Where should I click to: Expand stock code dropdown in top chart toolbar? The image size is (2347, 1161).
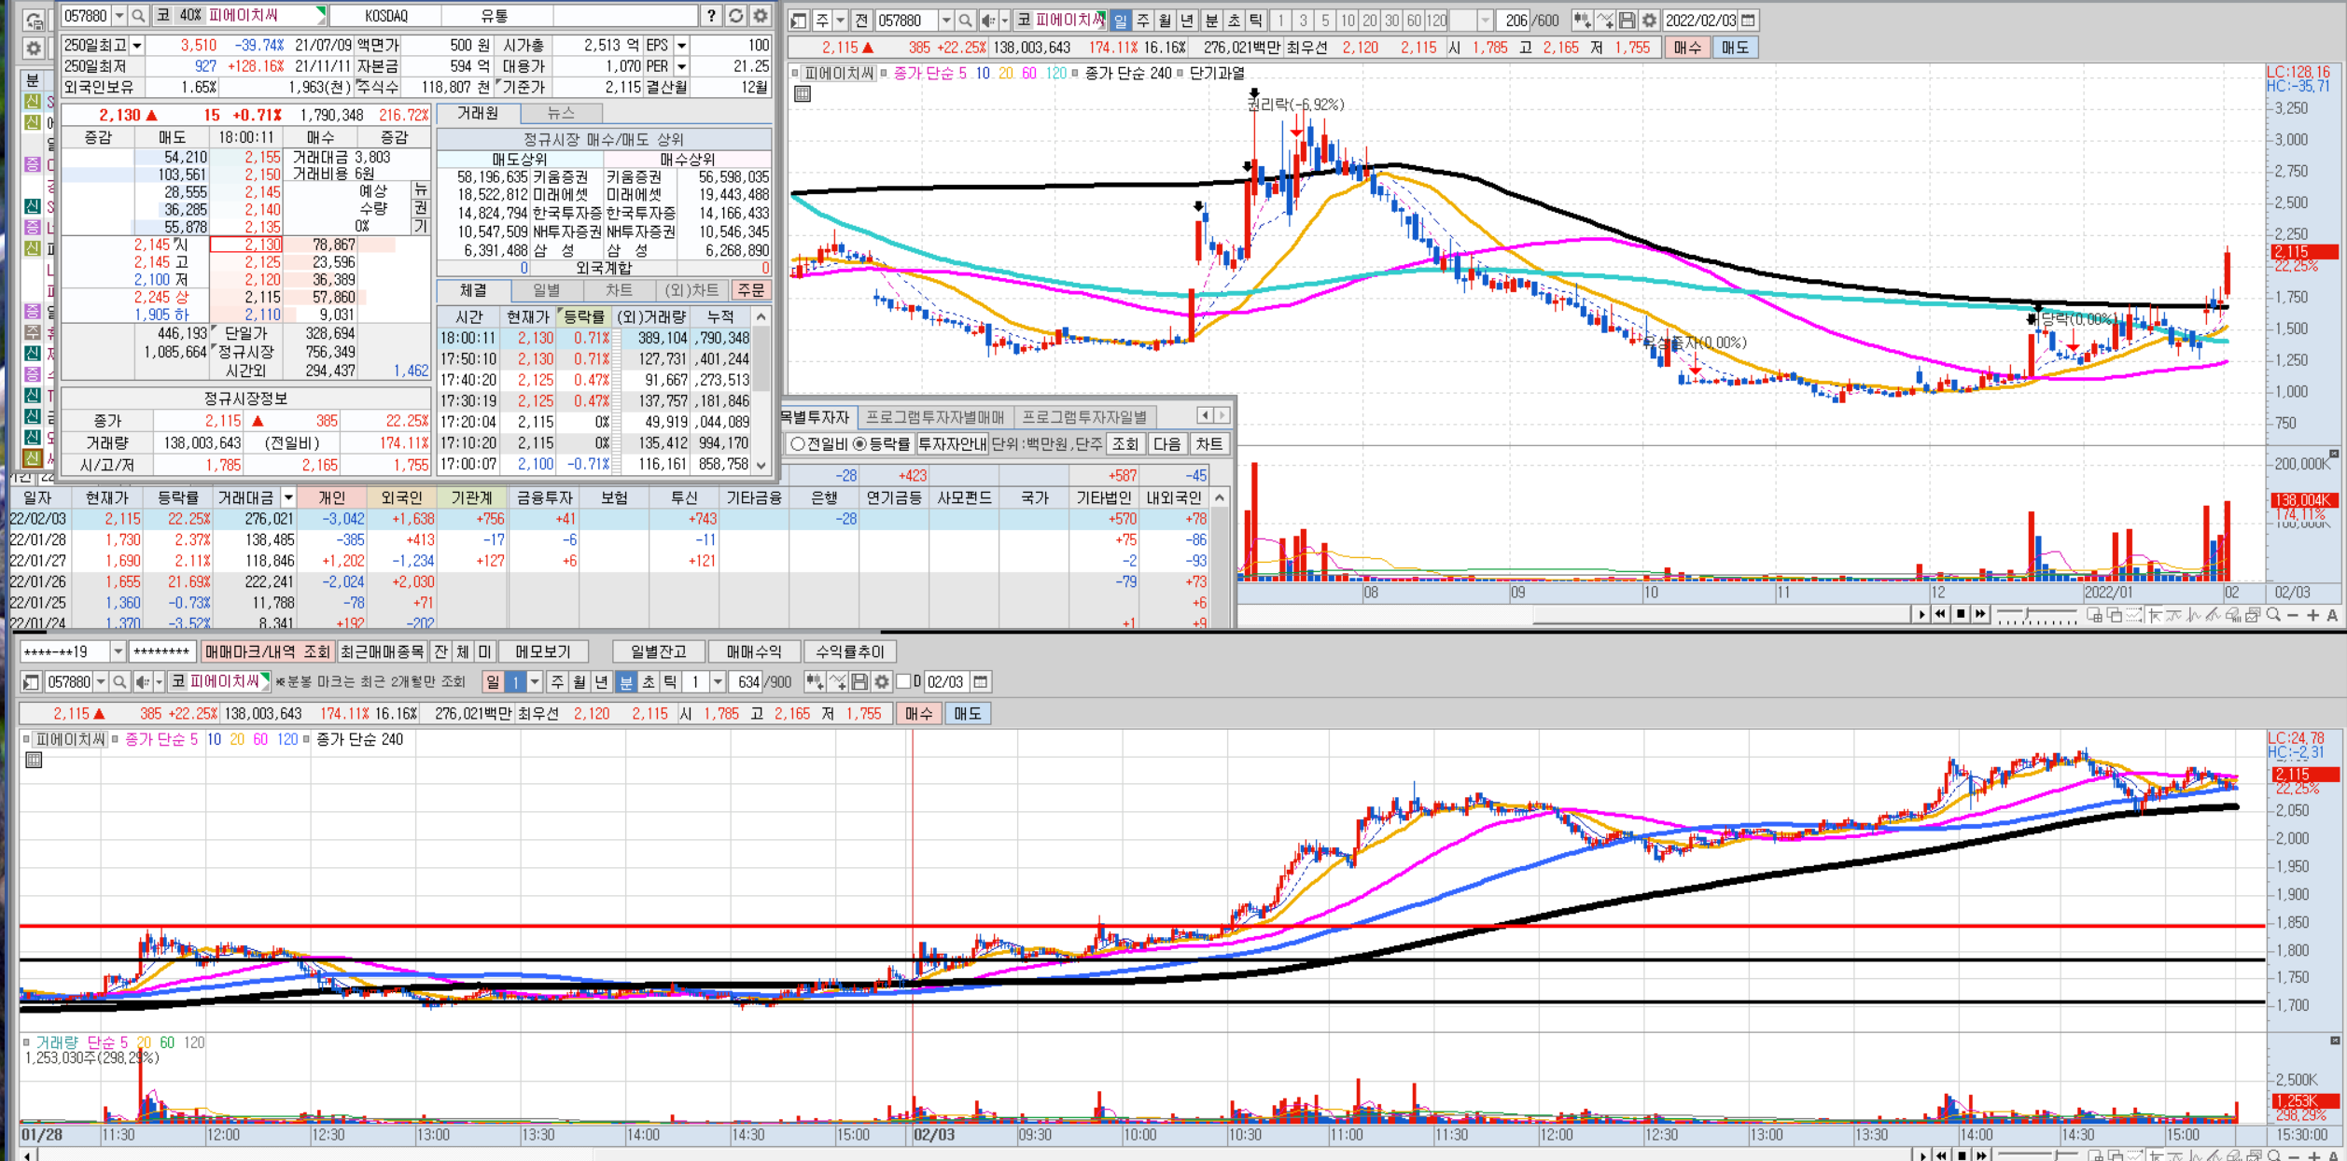[x=946, y=21]
